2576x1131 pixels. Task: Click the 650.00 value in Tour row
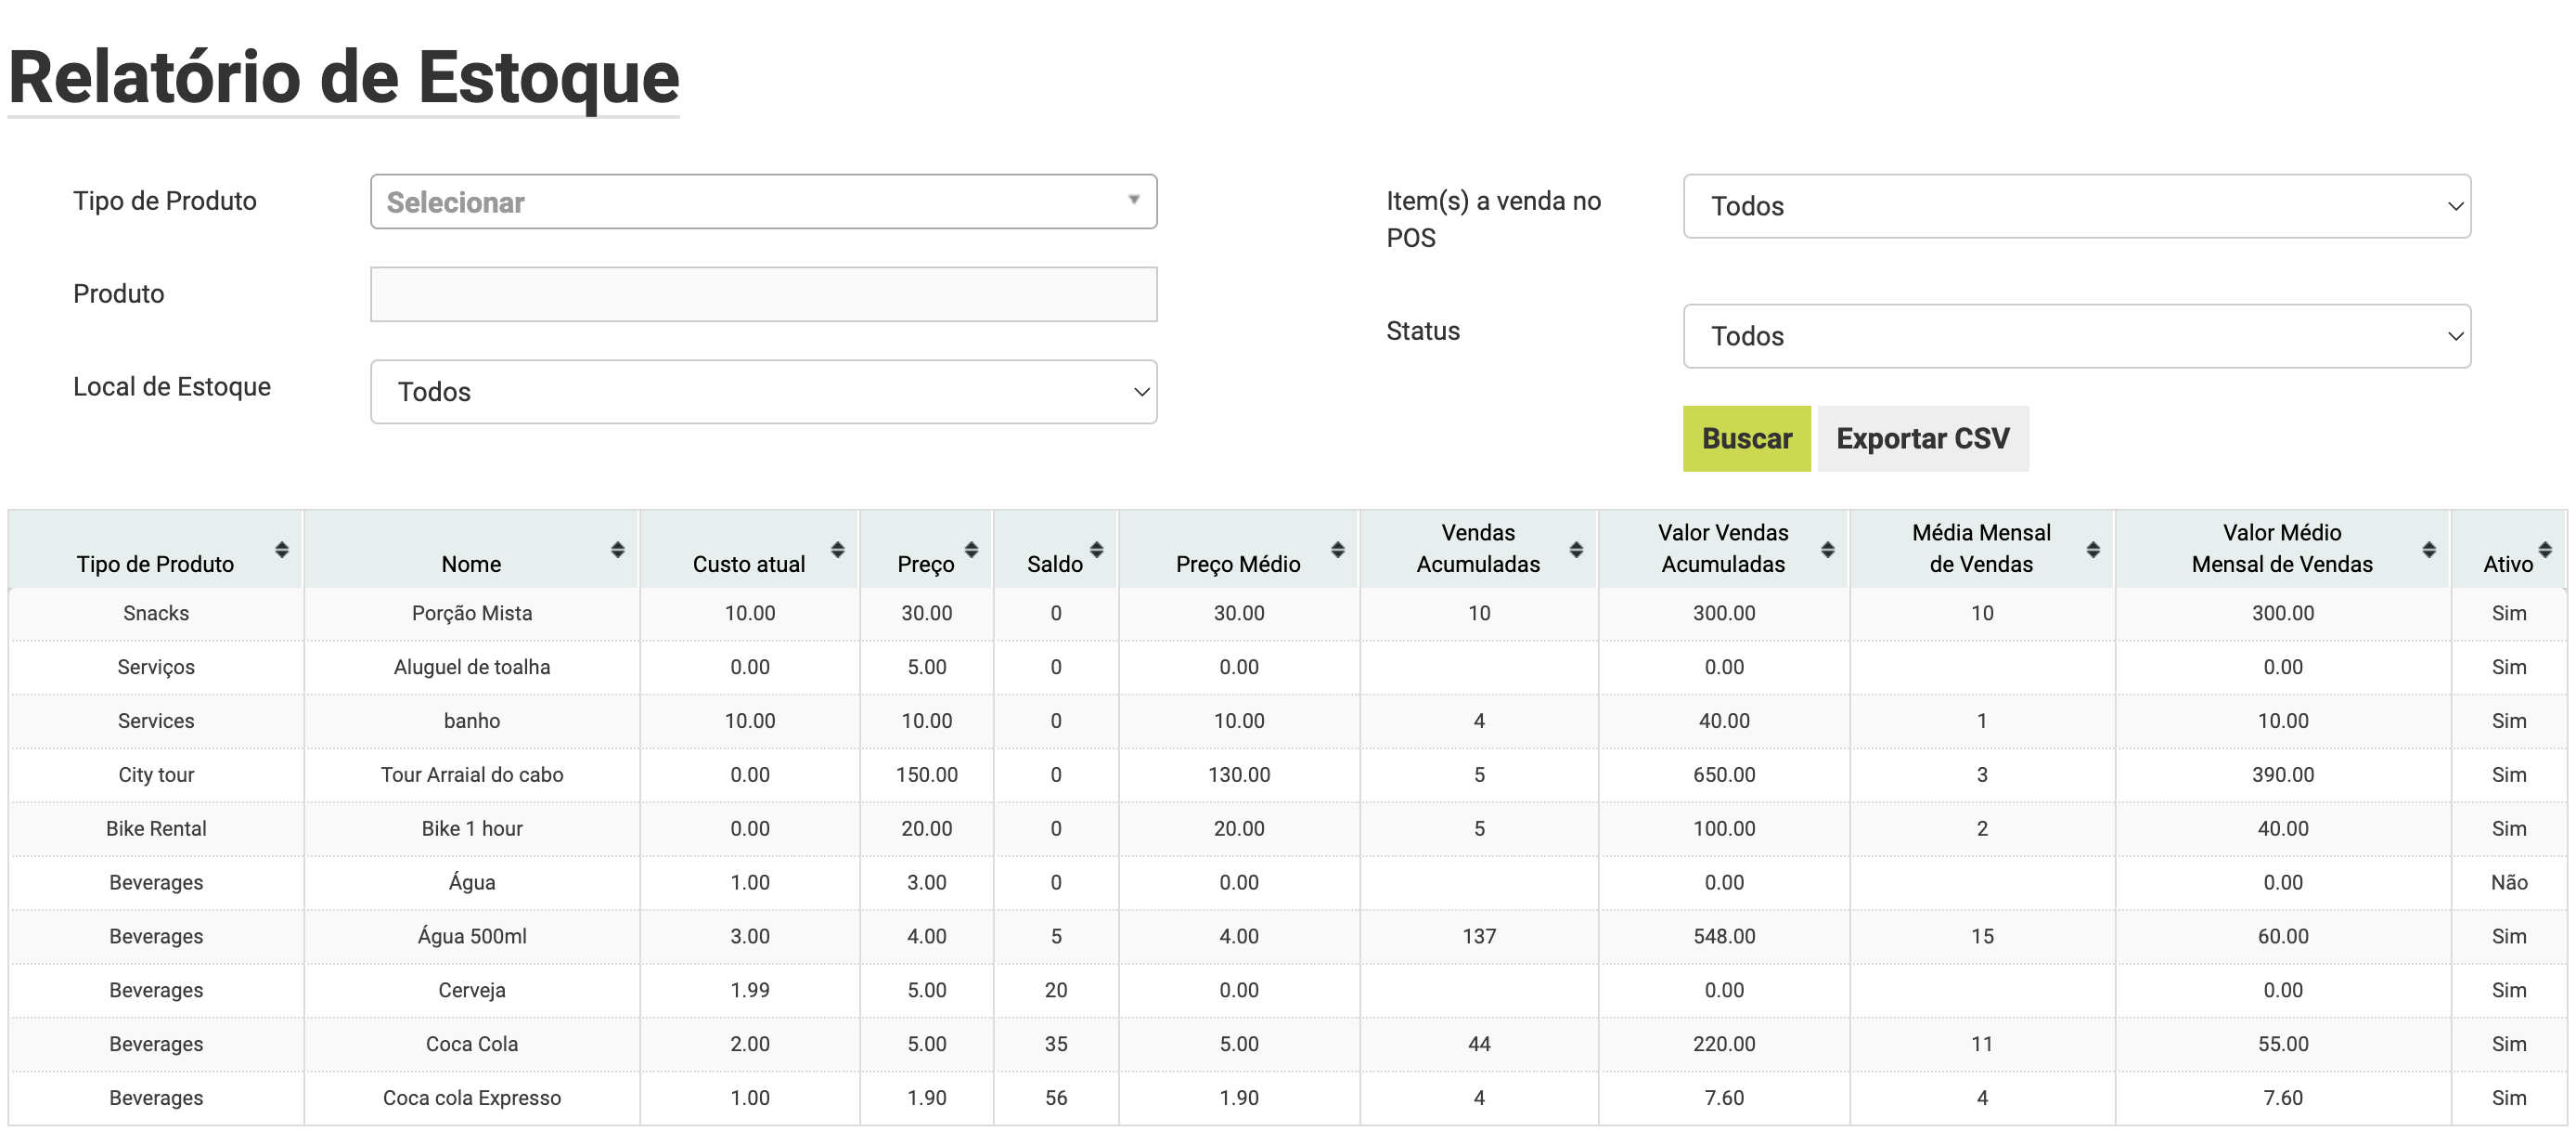tap(1724, 775)
